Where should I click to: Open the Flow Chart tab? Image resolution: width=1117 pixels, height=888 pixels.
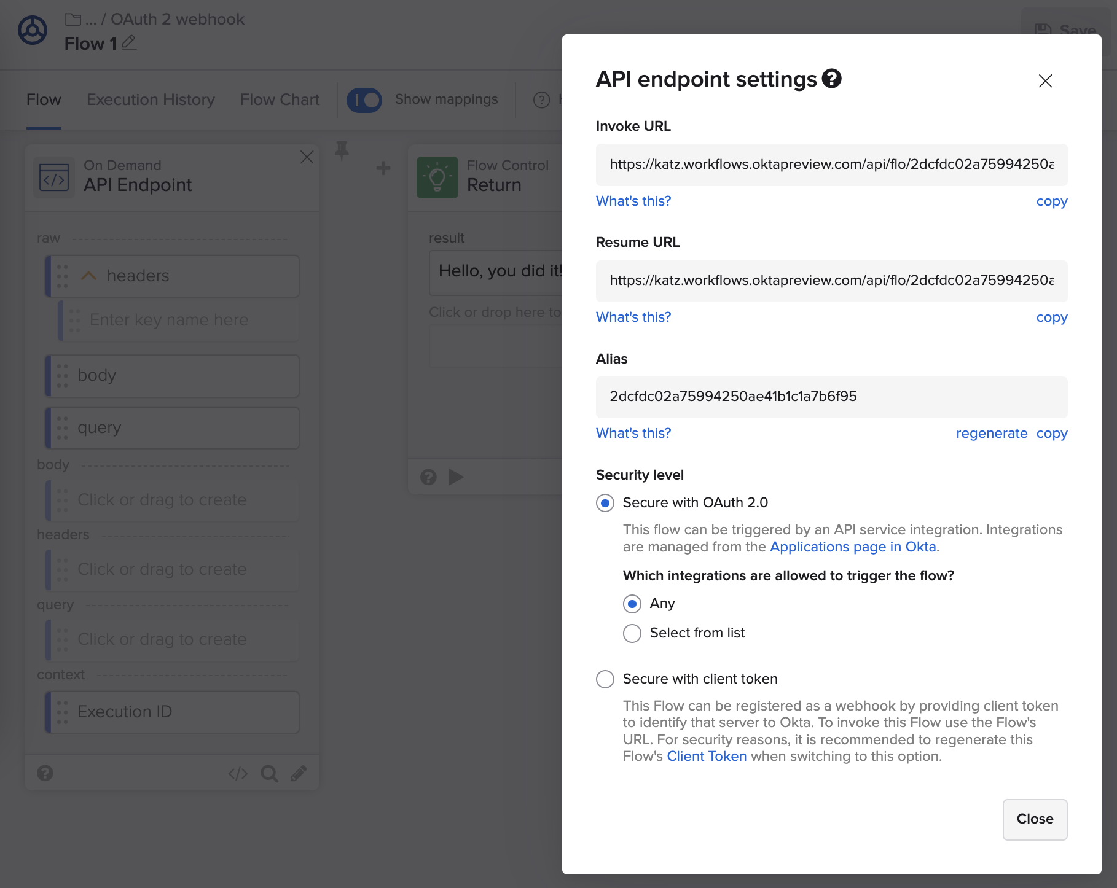pos(280,99)
